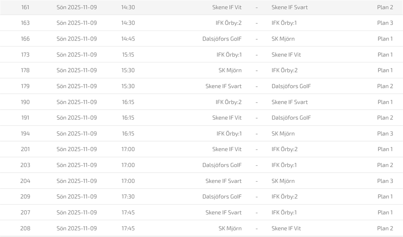
Task: Click the date in match 209 row
Action: 76,196
